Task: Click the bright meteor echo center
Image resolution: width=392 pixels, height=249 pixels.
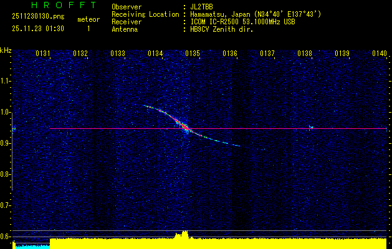Action: click(184, 128)
